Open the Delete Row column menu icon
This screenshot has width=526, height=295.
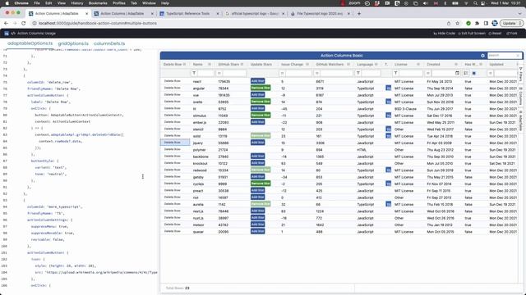point(184,64)
